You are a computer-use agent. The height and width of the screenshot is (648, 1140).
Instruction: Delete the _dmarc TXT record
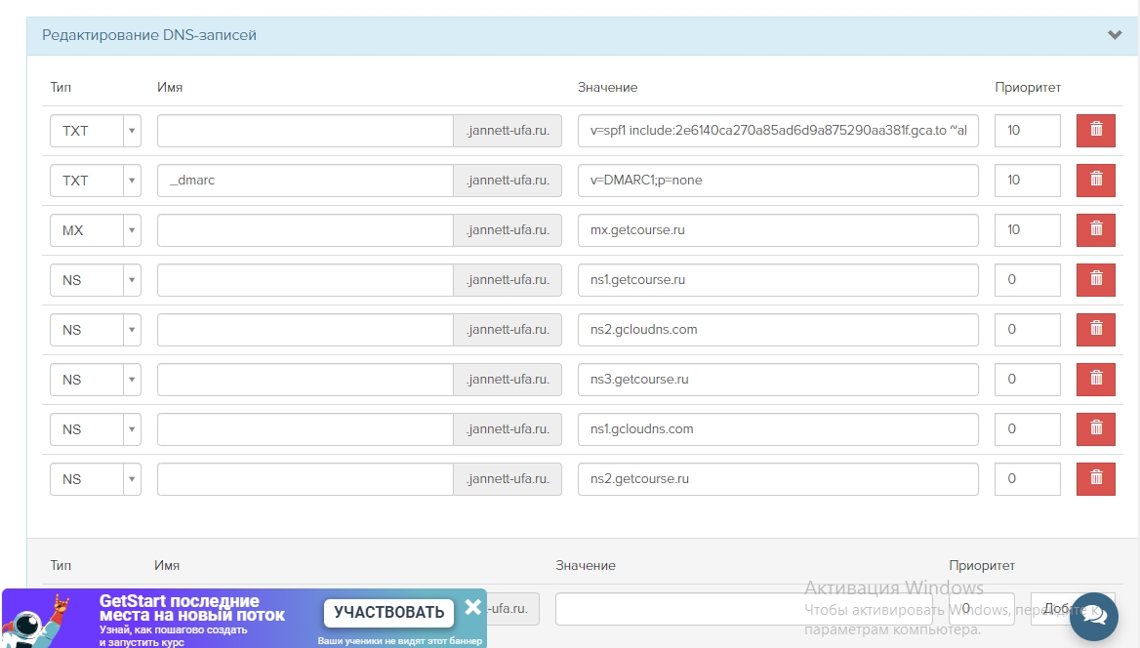point(1095,181)
